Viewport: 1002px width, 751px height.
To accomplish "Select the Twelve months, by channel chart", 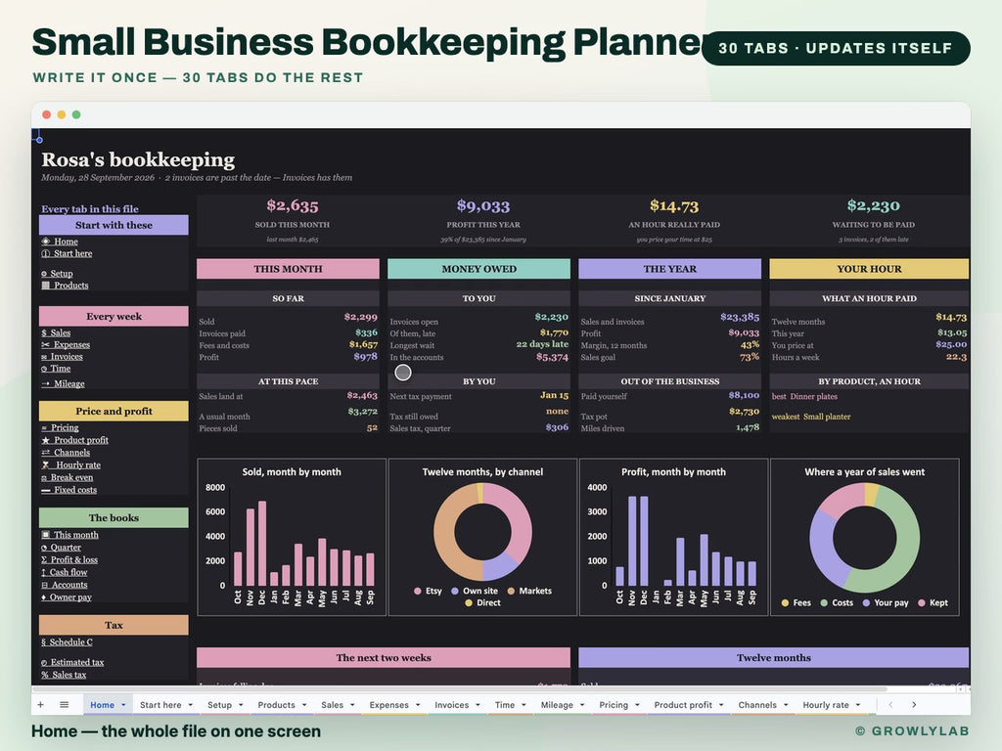I will 482,537.
